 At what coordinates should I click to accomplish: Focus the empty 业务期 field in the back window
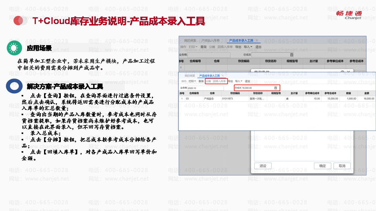(x=209, y=55)
